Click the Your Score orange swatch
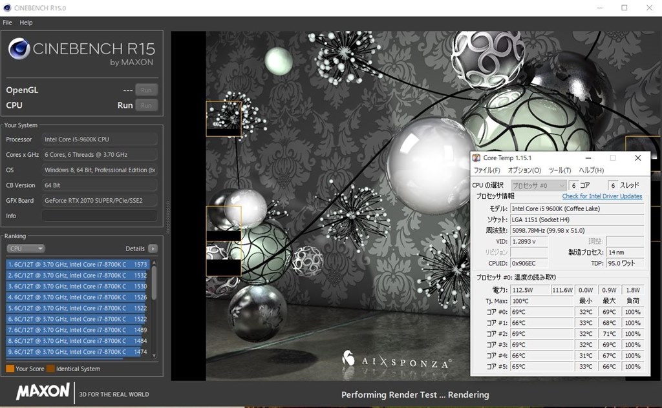Image resolution: width=662 pixels, height=408 pixels. (10, 369)
